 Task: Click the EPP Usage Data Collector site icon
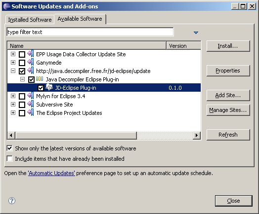31,54
